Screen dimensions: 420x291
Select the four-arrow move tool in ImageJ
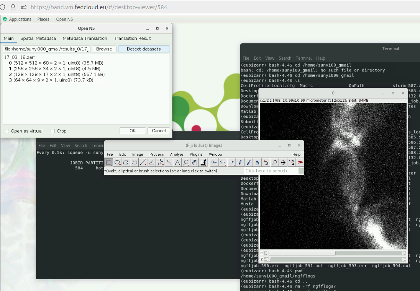(x=283, y=163)
